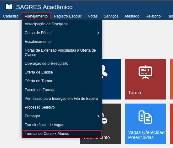Open the dark Trancamento tile
173x148 pixels.
pyautogui.click(x=111, y=124)
